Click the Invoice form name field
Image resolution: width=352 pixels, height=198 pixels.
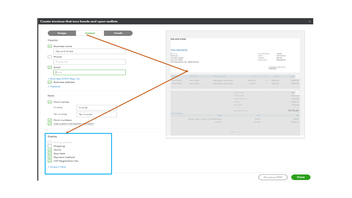pos(97,107)
